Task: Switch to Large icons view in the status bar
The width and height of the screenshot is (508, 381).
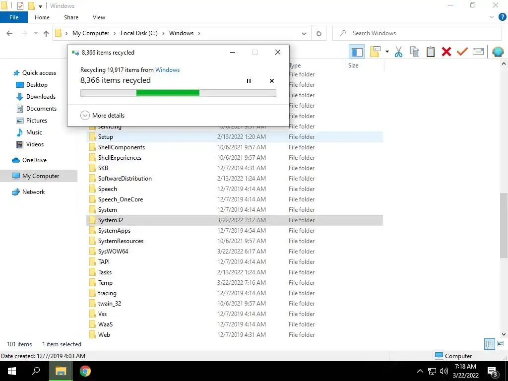Action: click(501, 344)
